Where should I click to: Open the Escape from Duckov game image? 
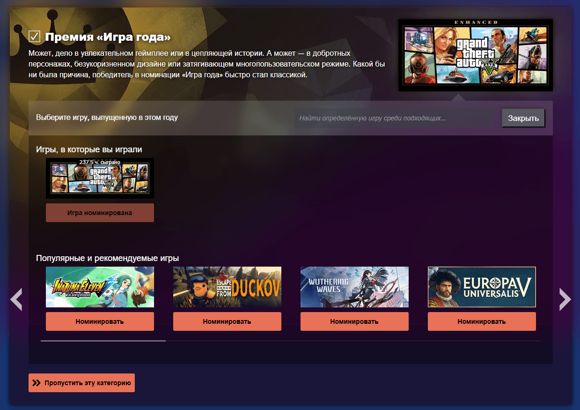click(x=227, y=287)
